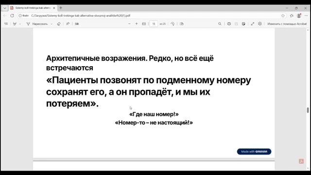This screenshot has width=311, height=175.
Task: Click scrollbar down arrow at bottom right
Action: tap(308, 168)
